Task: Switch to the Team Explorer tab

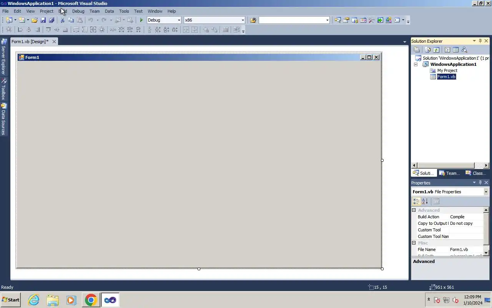Action: (449, 173)
